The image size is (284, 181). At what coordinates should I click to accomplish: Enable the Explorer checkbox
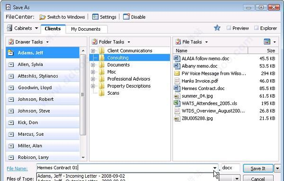point(256,28)
